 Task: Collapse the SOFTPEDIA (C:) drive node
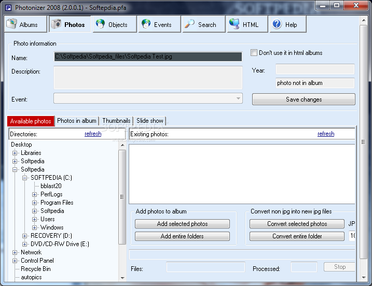tap(24, 178)
